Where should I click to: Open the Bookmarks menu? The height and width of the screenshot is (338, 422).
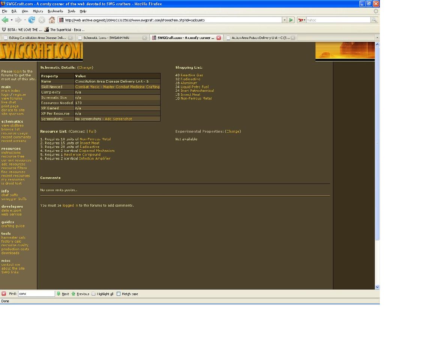pyautogui.click(x=55, y=11)
